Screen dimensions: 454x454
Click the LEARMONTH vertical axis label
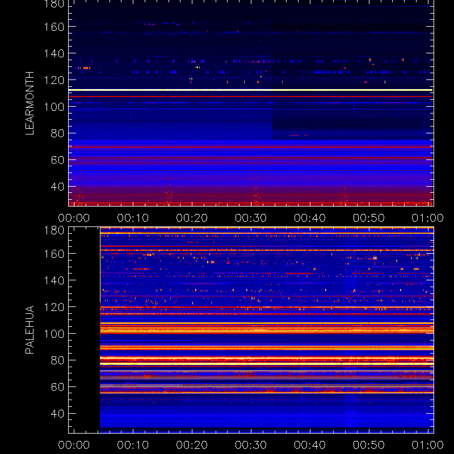[x=30, y=103]
